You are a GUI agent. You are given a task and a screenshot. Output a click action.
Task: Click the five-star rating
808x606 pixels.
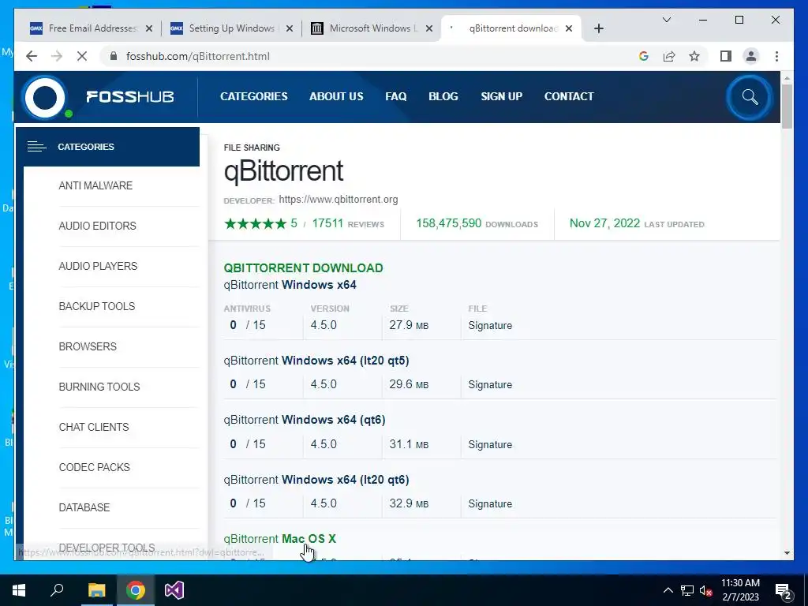[x=255, y=223]
